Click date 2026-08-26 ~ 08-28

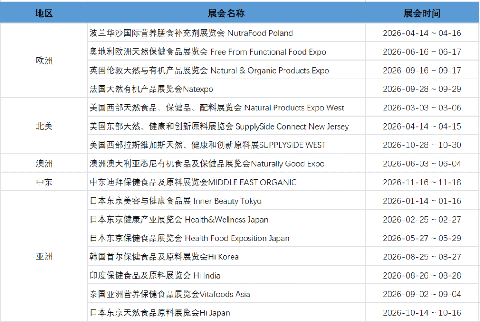(x=422, y=275)
